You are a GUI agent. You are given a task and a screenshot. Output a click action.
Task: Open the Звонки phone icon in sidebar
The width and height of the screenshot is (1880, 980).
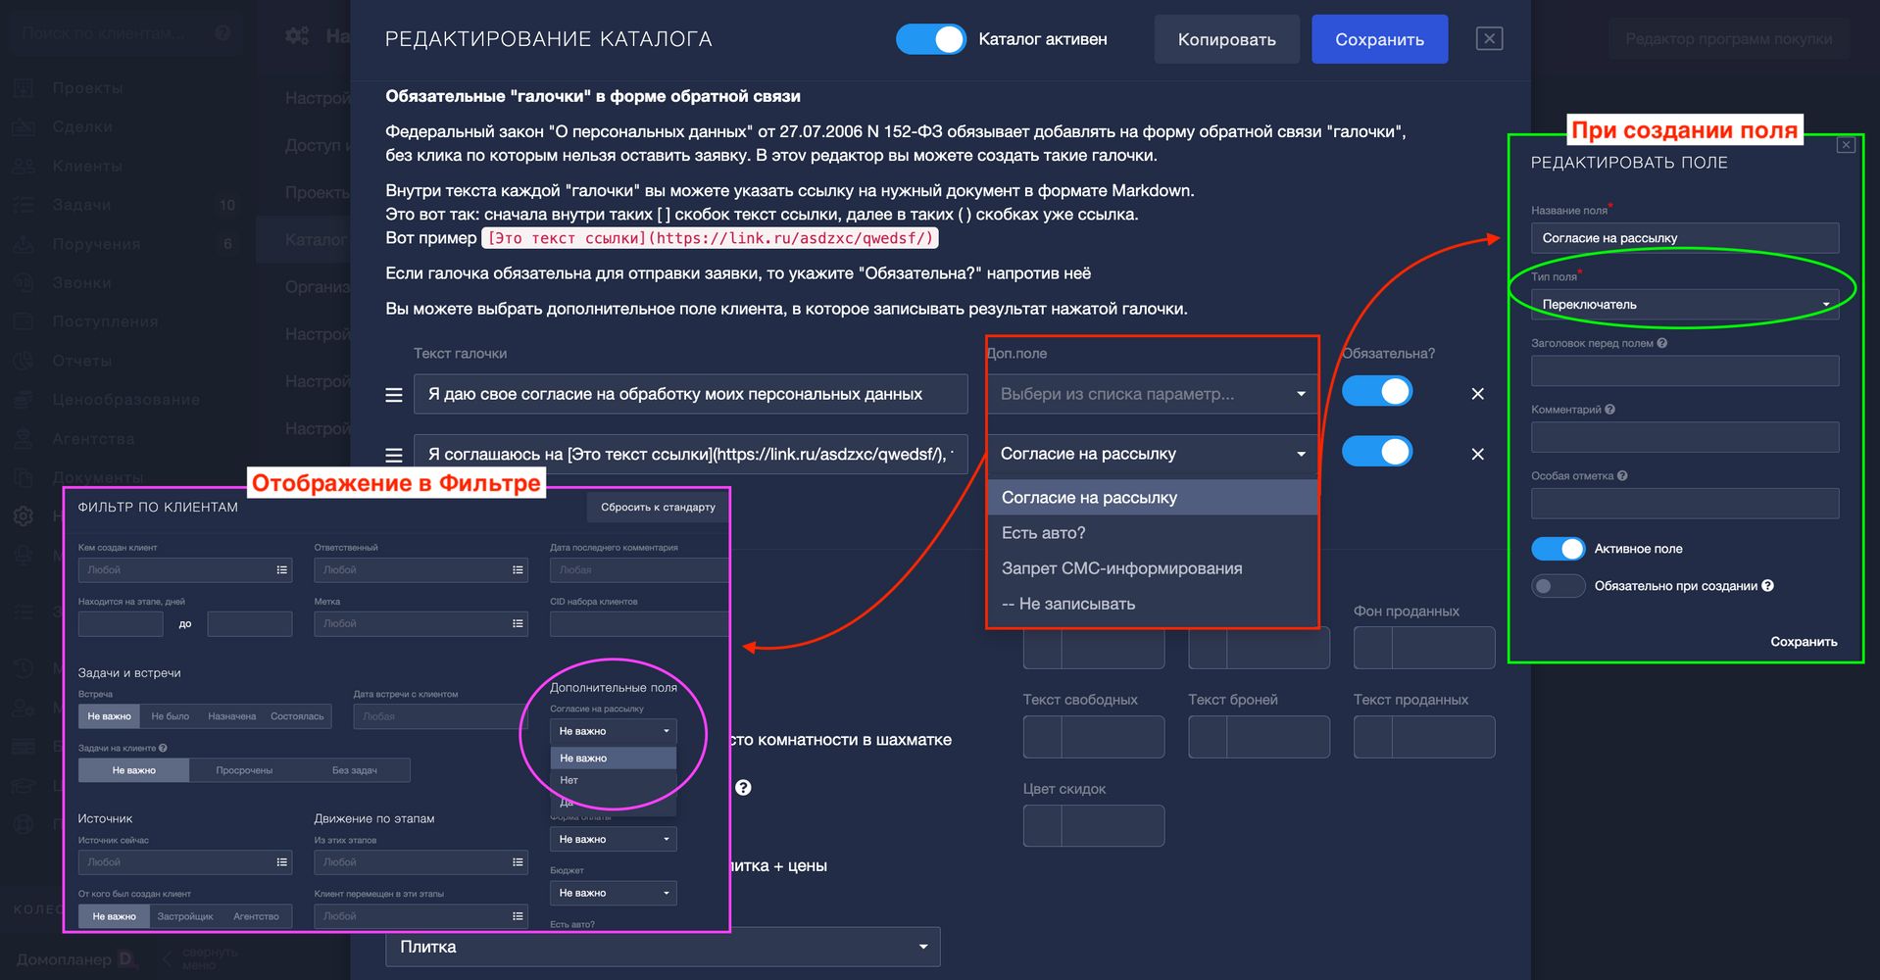tap(24, 283)
